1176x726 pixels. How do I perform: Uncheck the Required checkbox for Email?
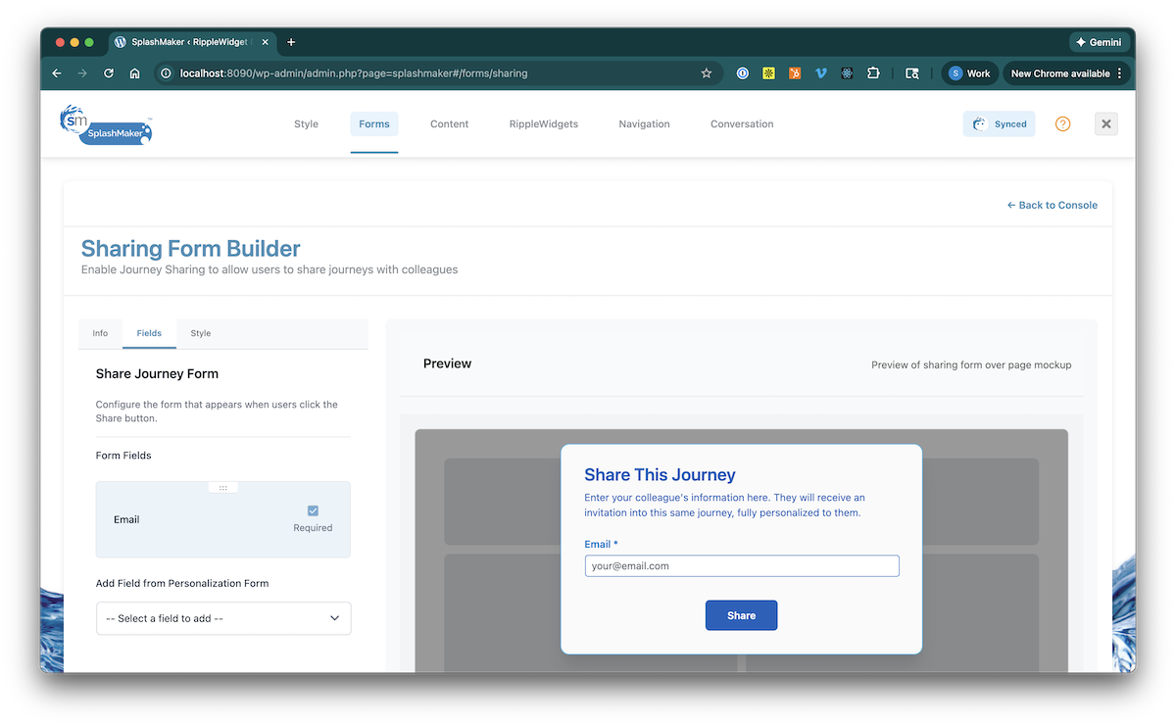313,510
